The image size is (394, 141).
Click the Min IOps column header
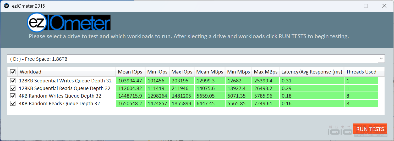157,72
